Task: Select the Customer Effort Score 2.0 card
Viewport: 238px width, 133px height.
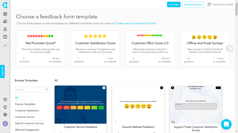Action: coord(150,48)
